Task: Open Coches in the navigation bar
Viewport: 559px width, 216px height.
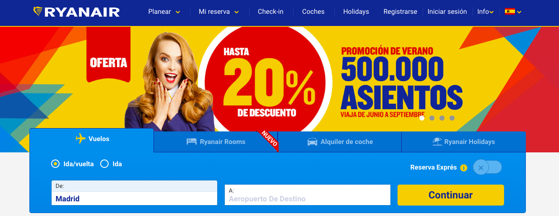Action: 313,12
